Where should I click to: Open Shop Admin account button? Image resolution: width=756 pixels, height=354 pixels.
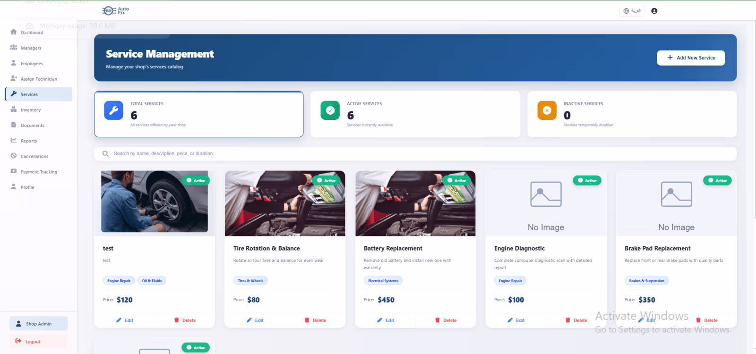click(x=38, y=324)
